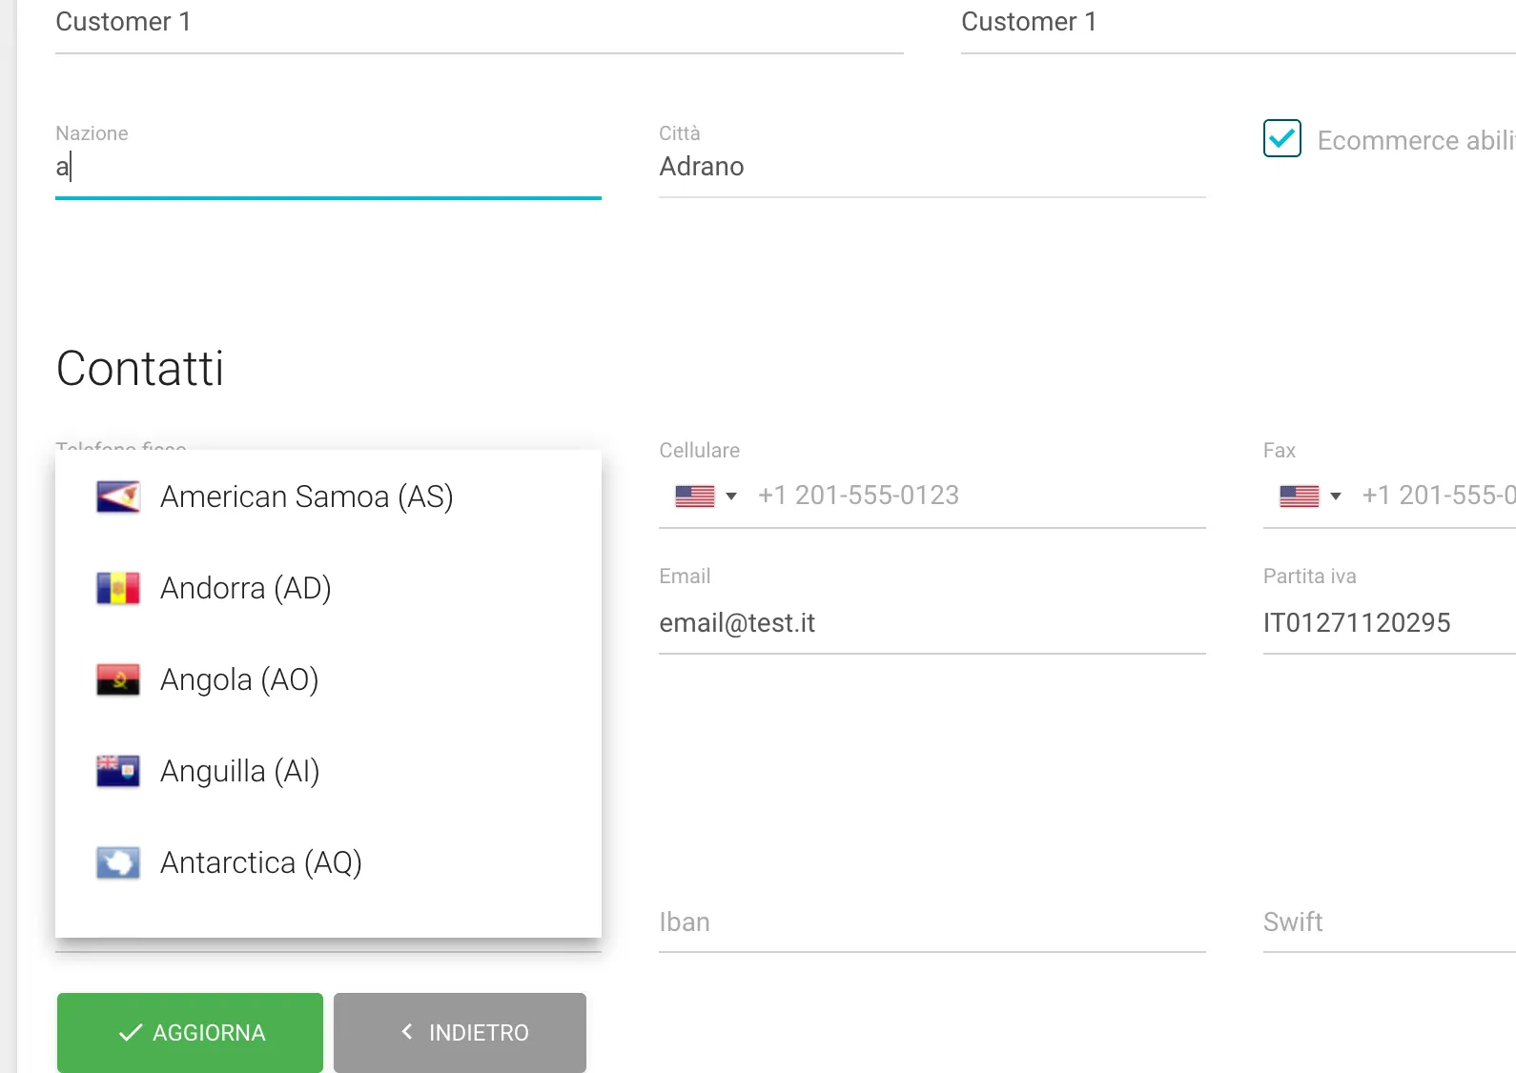Viewport: 1516px width, 1073px height.
Task: Pick Angola (AO) in country suggestions
Action: tap(328, 679)
